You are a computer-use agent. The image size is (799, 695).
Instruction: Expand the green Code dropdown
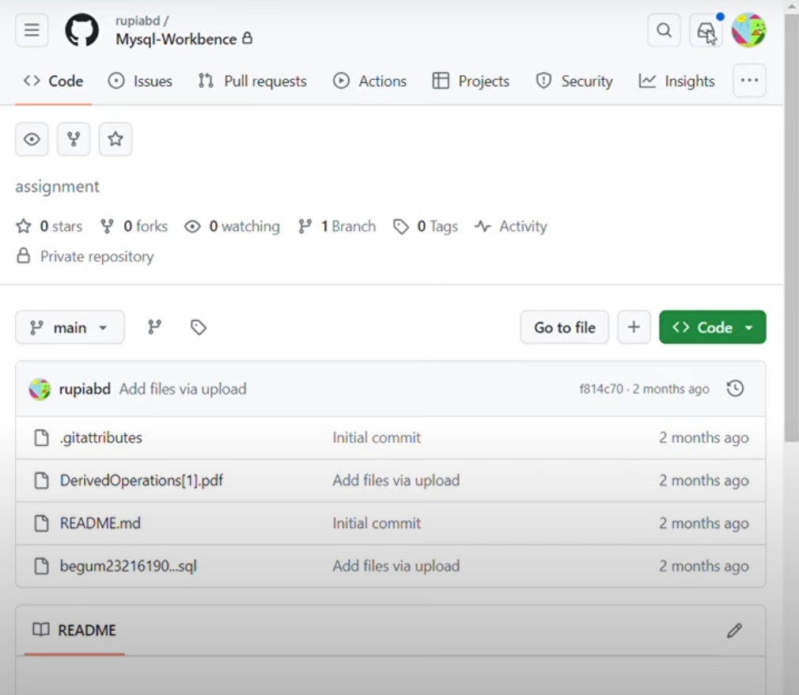(x=712, y=327)
